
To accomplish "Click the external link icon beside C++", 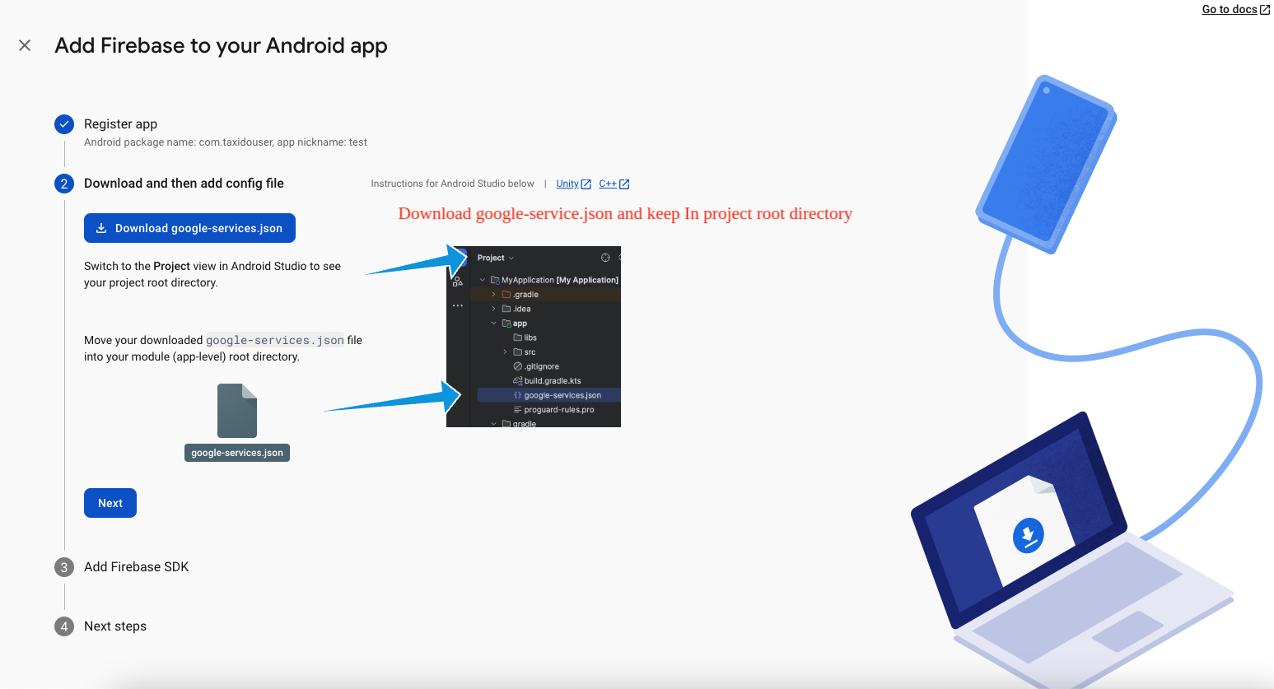I will point(624,184).
